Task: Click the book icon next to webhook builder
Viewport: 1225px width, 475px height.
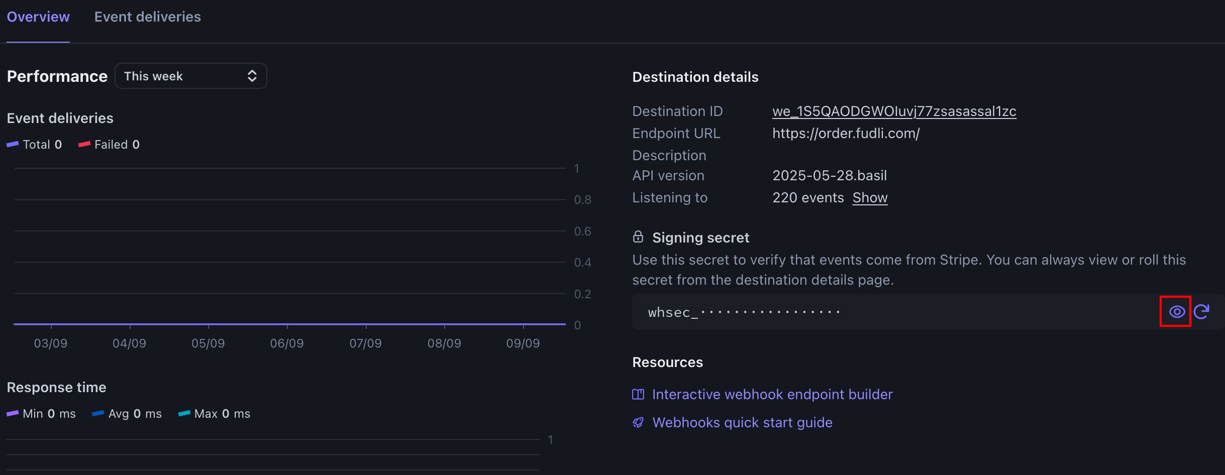Action: 638,395
